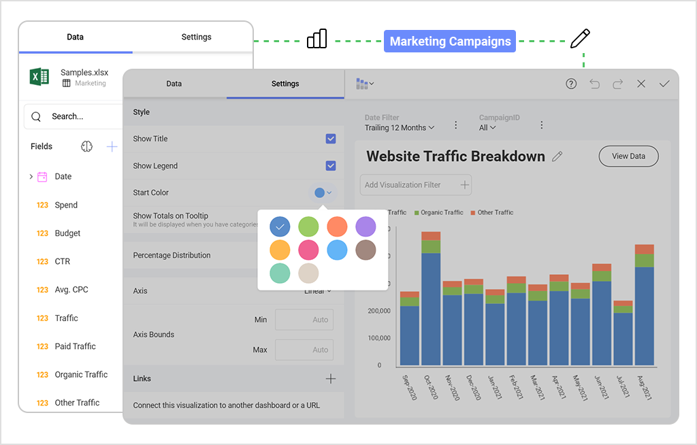This screenshot has width=697, height=445.
Task: Enable the Show Title checkbox
Action: tap(331, 138)
